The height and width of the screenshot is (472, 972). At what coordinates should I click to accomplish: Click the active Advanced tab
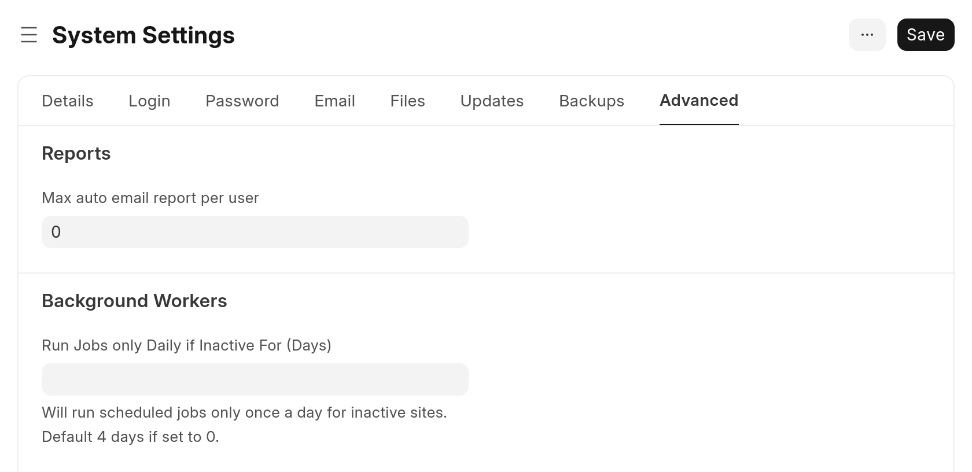click(x=698, y=101)
